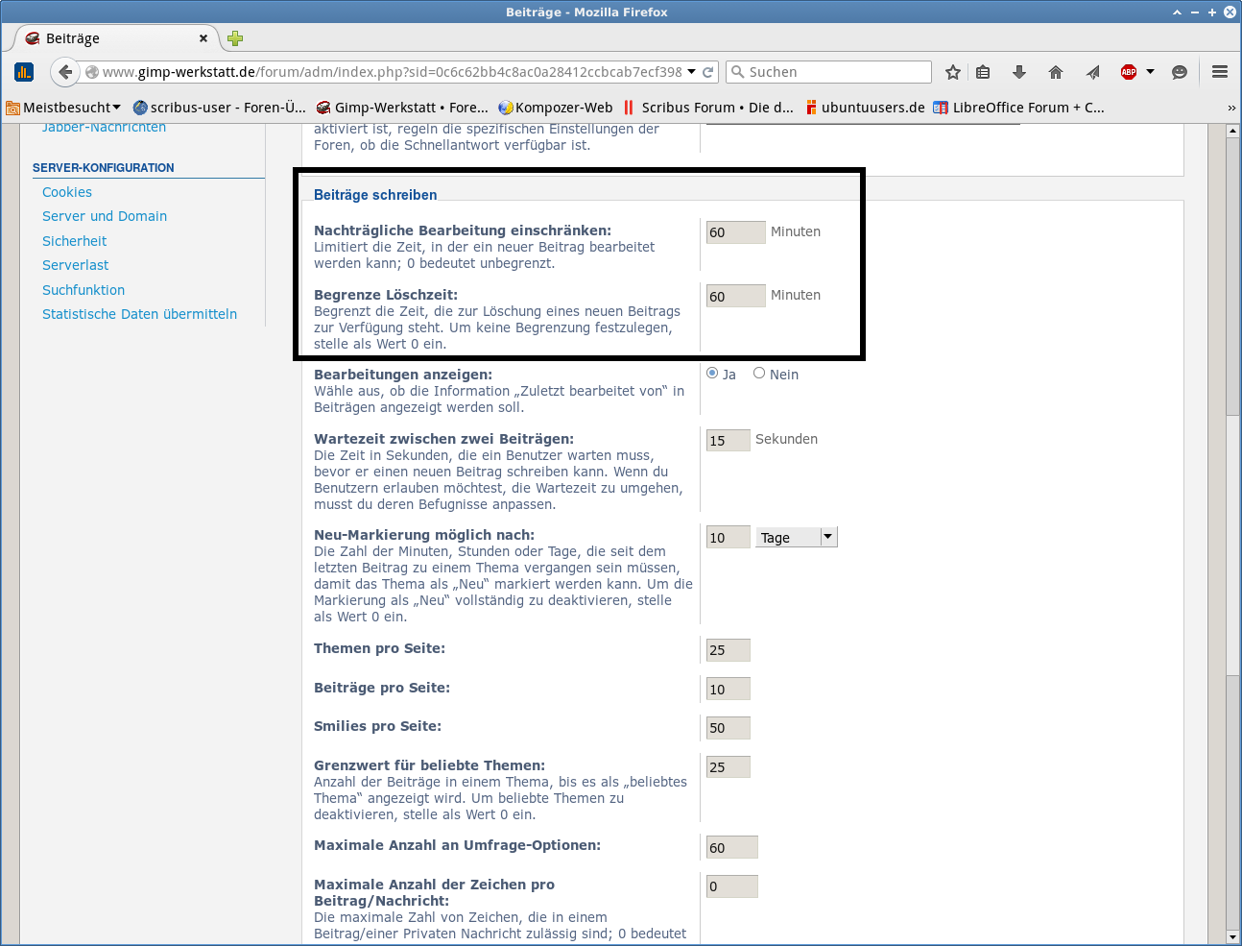This screenshot has height=946, width=1242.
Task: Click the browser URL address bar
Action: pyautogui.click(x=392, y=72)
